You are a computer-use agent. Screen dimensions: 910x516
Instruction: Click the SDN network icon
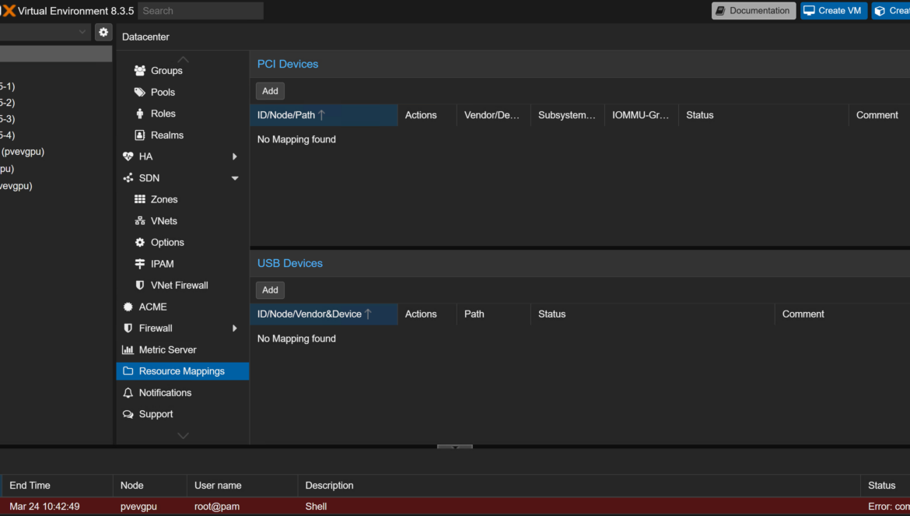click(128, 178)
